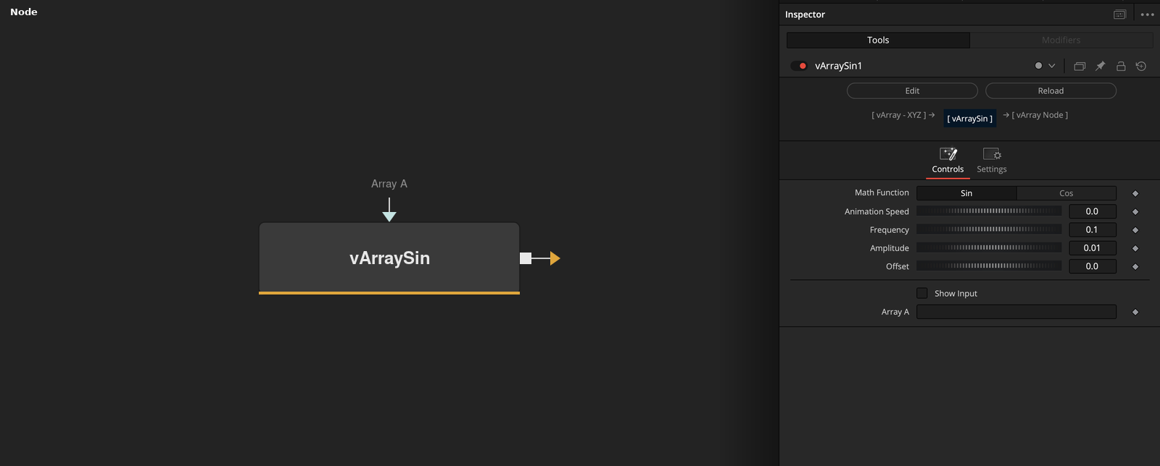Open the node color dot dropdown
Viewport: 1160px width, 466px height.
[x=1045, y=66]
